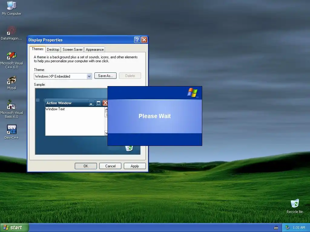This screenshot has width=310, height=232.
Task: Click the network tray icon beside the clock
Action: click(x=288, y=227)
